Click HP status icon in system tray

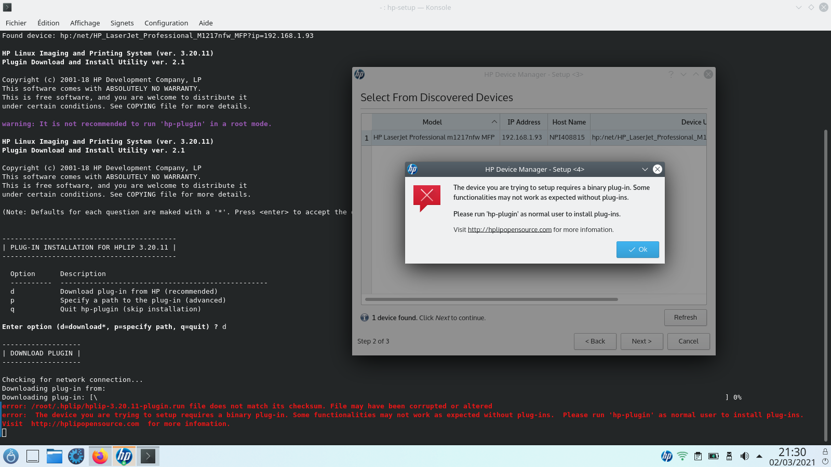667,456
